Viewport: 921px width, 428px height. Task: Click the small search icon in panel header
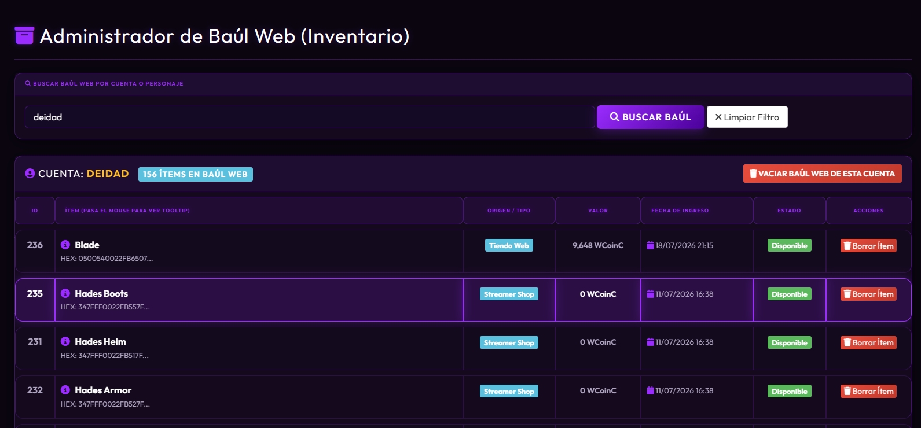pos(28,83)
